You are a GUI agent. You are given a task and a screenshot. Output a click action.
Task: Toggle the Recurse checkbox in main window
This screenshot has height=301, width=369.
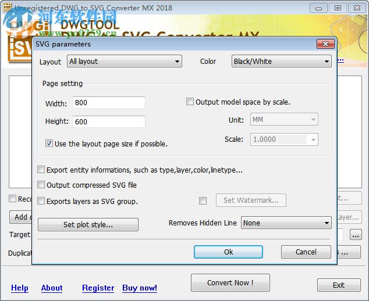click(x=12, y=199)
